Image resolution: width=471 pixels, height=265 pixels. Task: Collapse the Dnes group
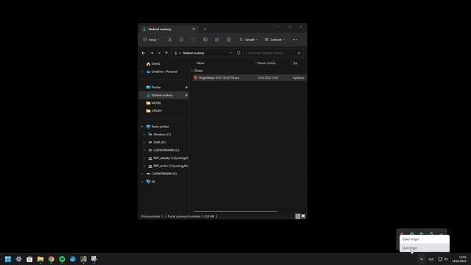tap(192, 71)
